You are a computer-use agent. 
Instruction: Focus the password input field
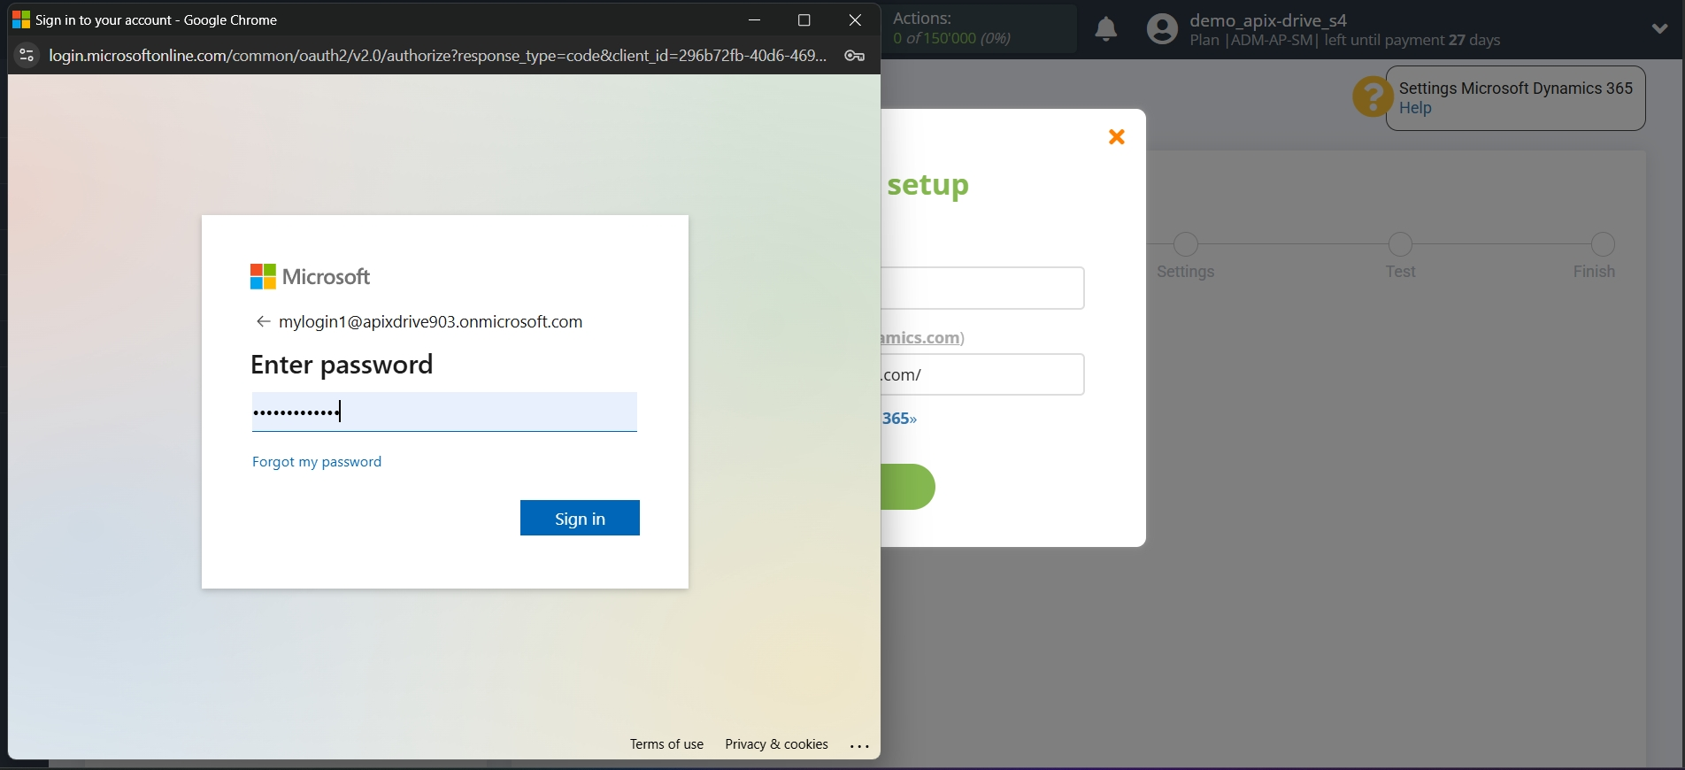click(x=444, y=412)
